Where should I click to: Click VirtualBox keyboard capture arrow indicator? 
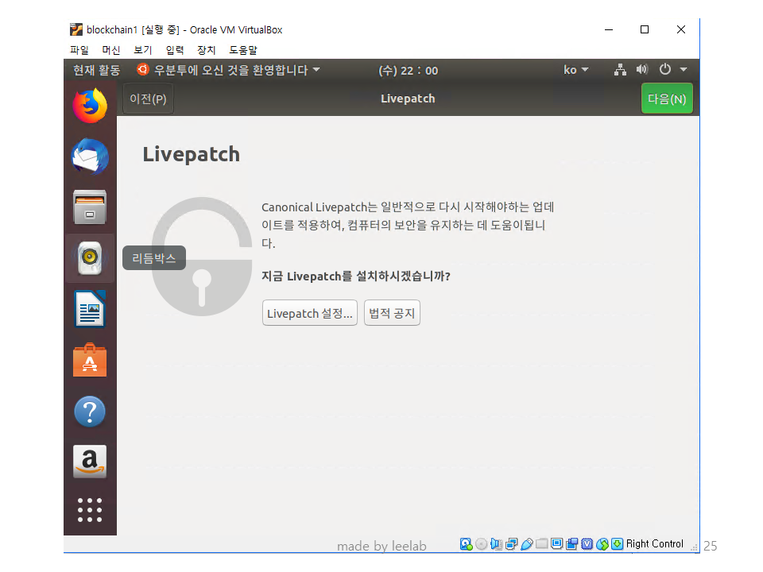pos(618,543)
